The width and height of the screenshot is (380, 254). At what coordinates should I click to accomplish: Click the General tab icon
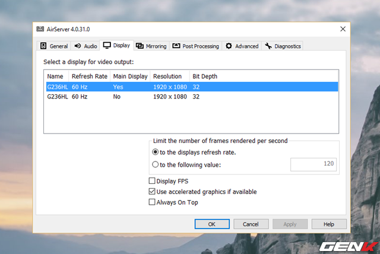coord(43,46)
